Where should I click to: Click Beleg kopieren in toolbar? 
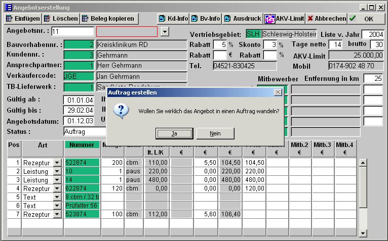point(108,19)
